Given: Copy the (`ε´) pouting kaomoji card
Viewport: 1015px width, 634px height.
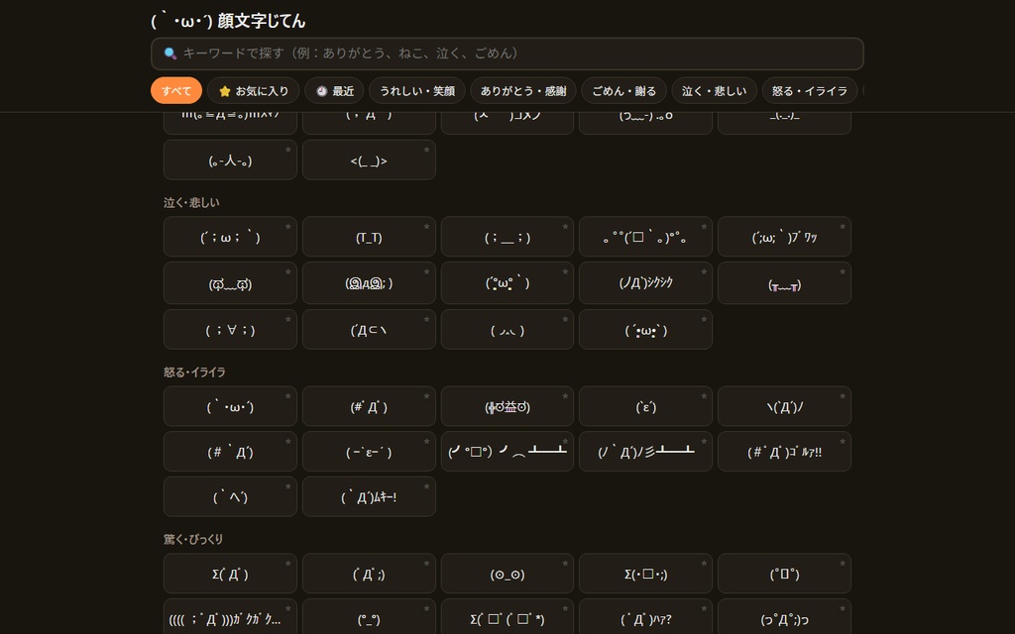Looking at the screenshot, I should (x=646, y=406).
